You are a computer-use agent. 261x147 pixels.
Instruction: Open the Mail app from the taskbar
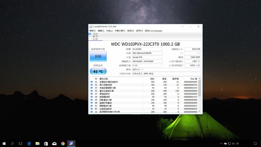pyautogui.click(x=54, y=143)
